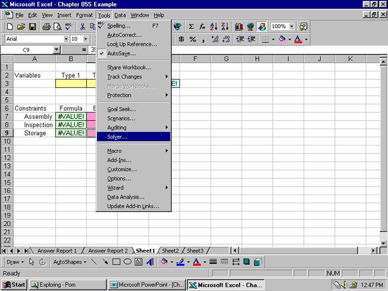Screen dimensions: 388x291
Task: Print the sheet using the printer icon
Action: point(46,27)
